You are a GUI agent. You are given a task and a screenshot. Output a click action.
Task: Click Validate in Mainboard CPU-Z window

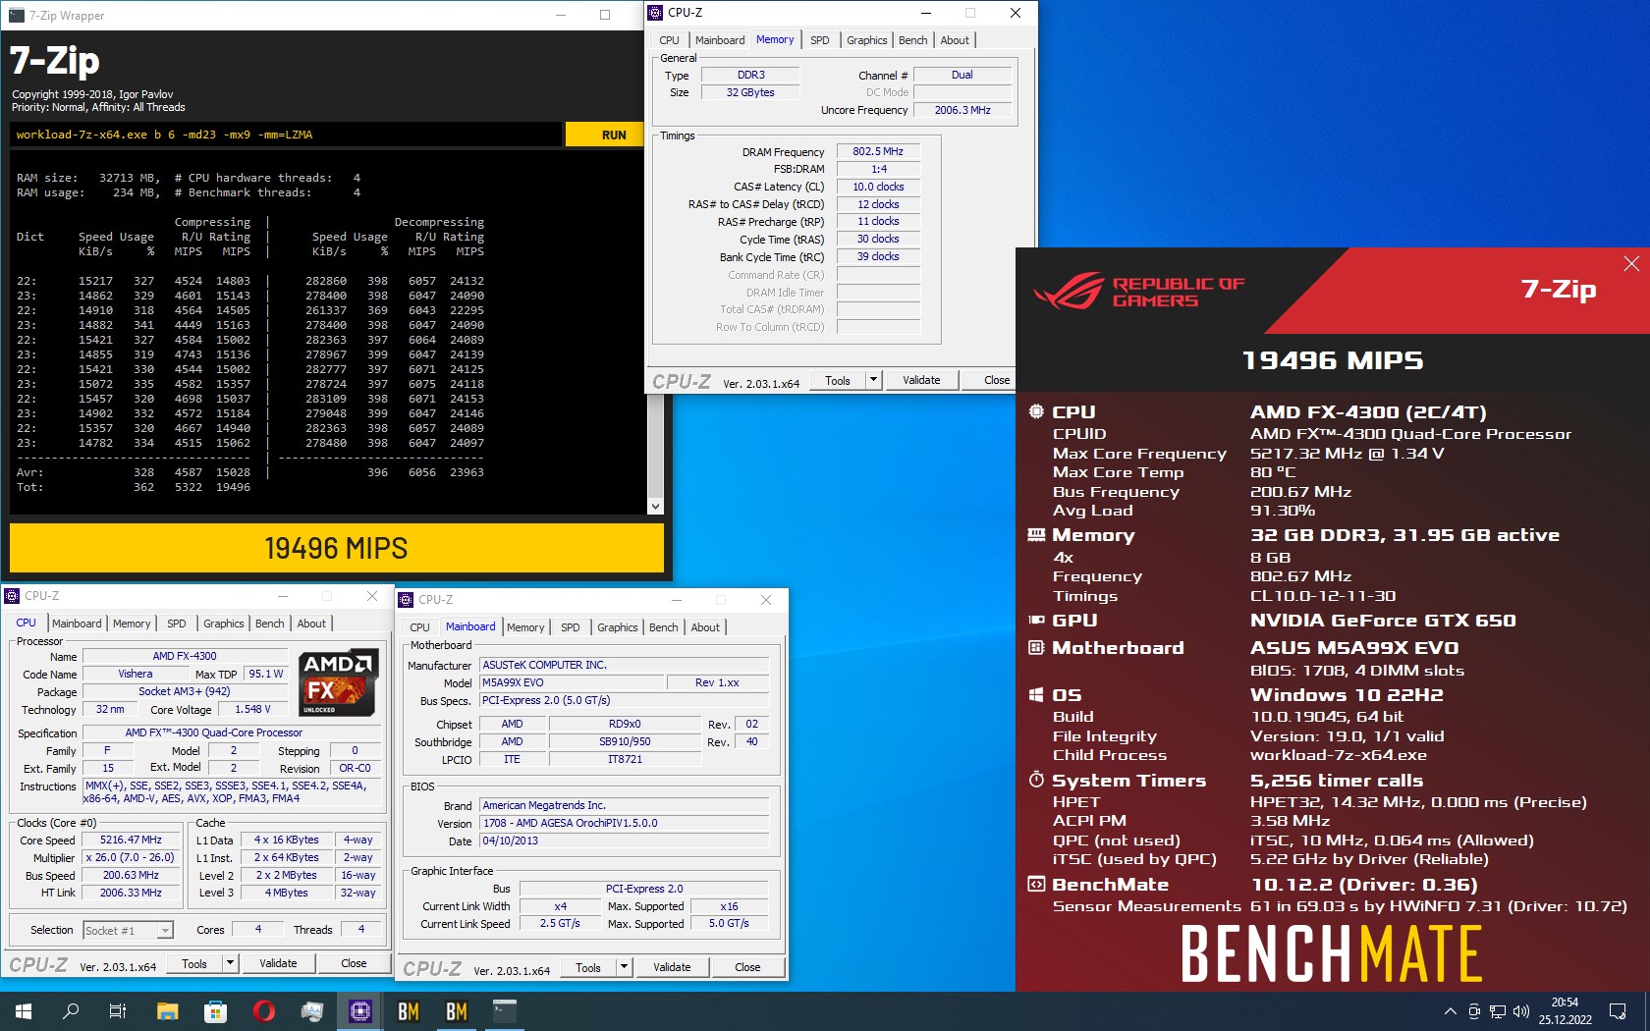[672, 967]
